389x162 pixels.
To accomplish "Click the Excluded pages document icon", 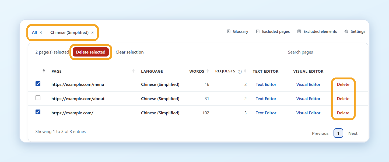I will click(258, 31).
